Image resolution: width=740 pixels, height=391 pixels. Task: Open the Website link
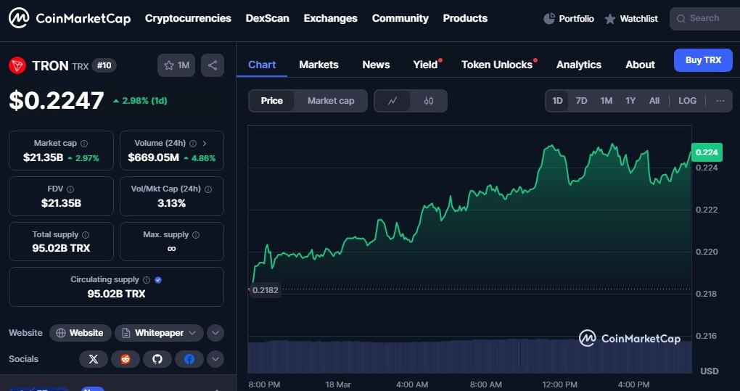(x=81, y=333)
